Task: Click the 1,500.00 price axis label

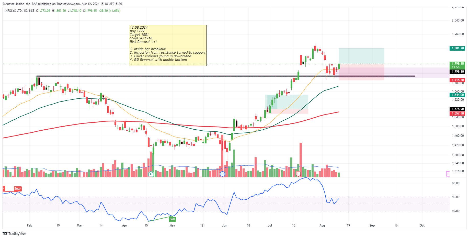Action: coord(458,126)
